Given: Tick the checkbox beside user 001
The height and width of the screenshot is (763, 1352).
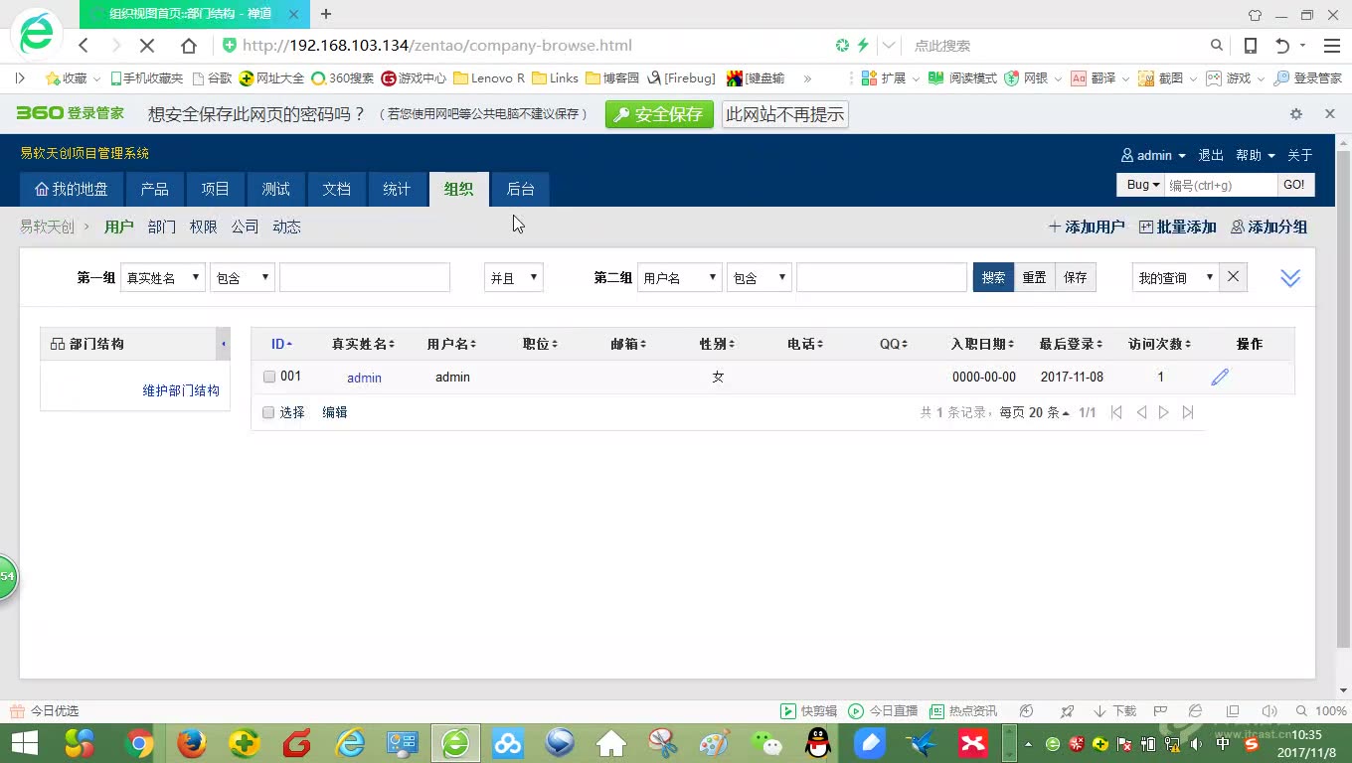Looking at the screenshot, I should click(267, 377).
